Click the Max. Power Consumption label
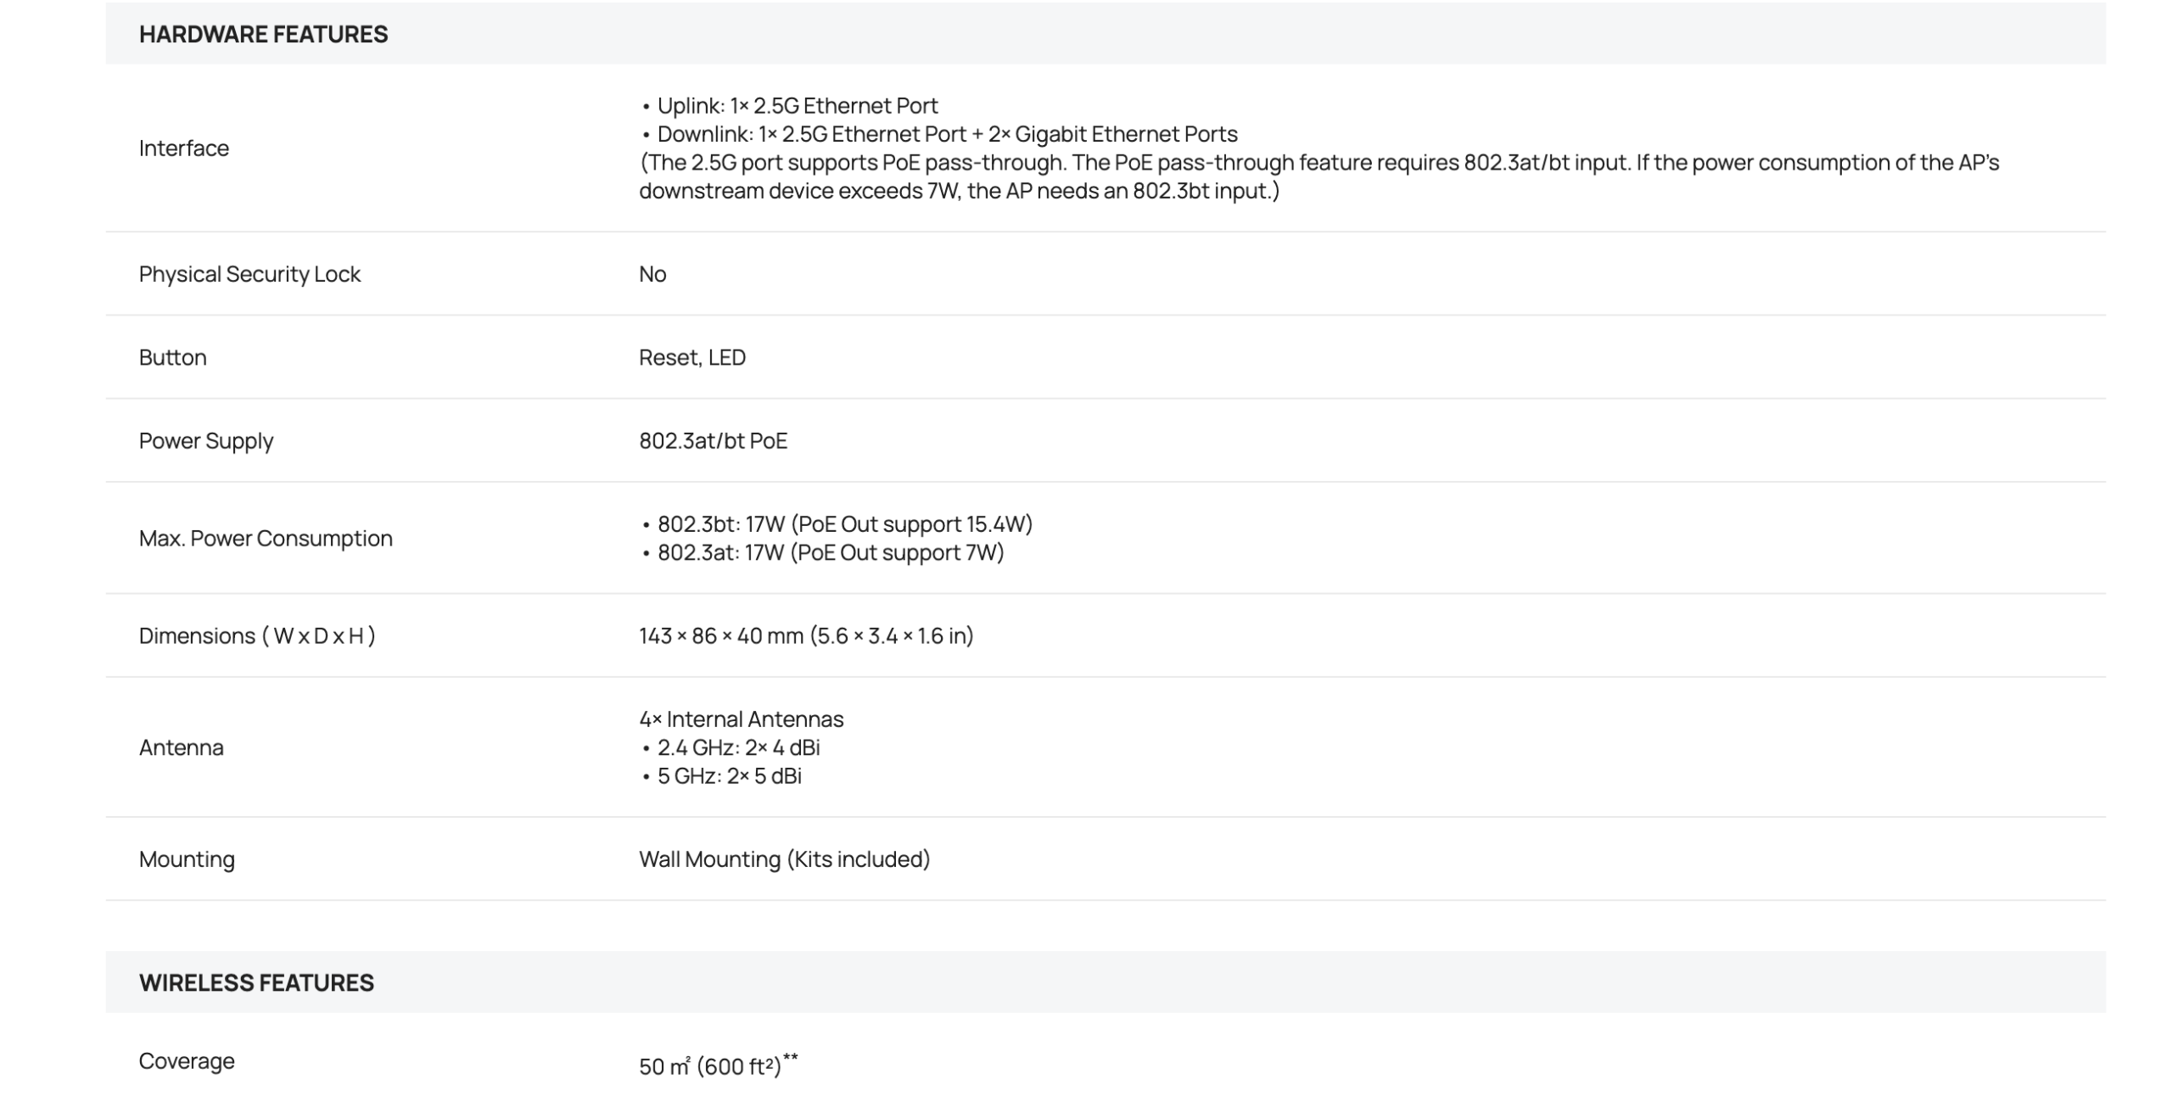This screenshot has width=2172, height=1102. pos(266,539)
